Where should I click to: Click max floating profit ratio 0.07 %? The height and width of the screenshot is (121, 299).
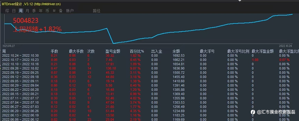[284, 60]
